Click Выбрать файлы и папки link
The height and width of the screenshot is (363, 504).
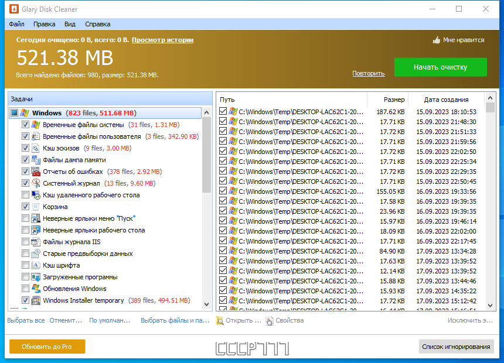(175, 320)
